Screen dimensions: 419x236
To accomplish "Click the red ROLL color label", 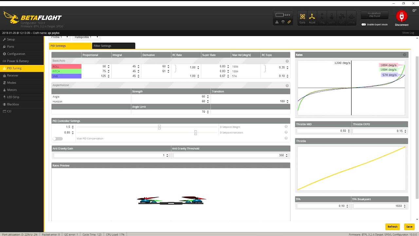I will [66, 67].
